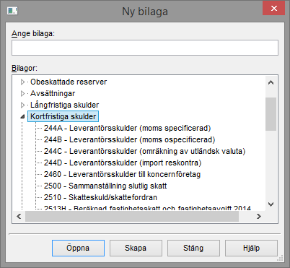Click the horizontal scrollbar right arrow
This screenshot has width=290, height=268.
pos(259,216)
